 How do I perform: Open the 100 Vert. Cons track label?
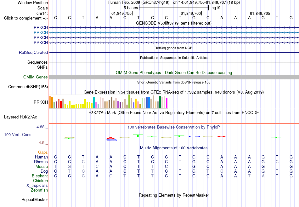point(18,135)
